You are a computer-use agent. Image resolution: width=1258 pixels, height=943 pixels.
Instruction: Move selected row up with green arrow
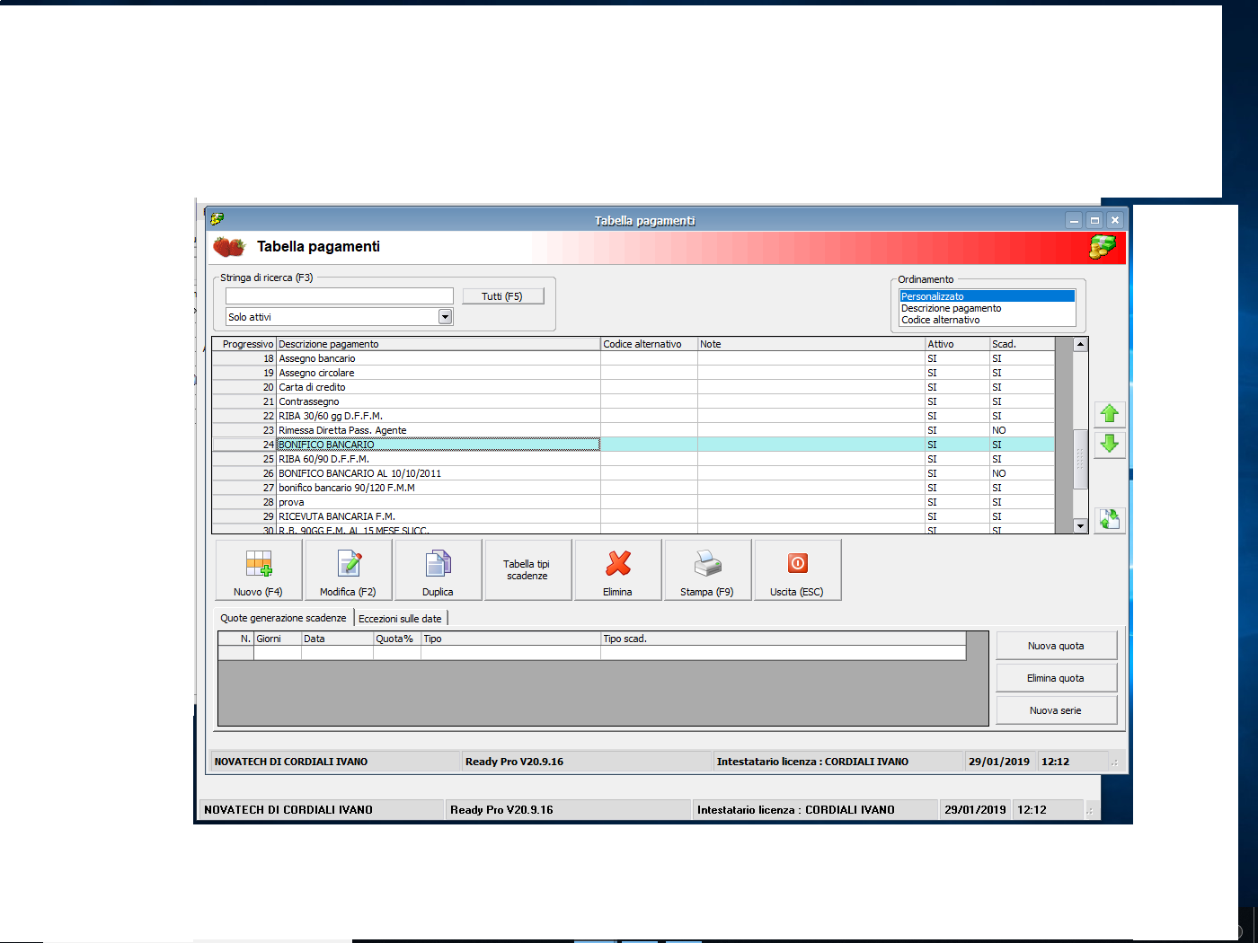(1110, 414)
